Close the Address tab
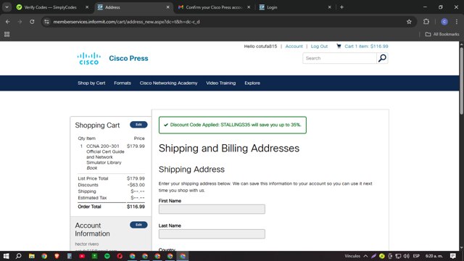Image resolution: width=464 pixels, height=261 pixels. pos(167,7)
